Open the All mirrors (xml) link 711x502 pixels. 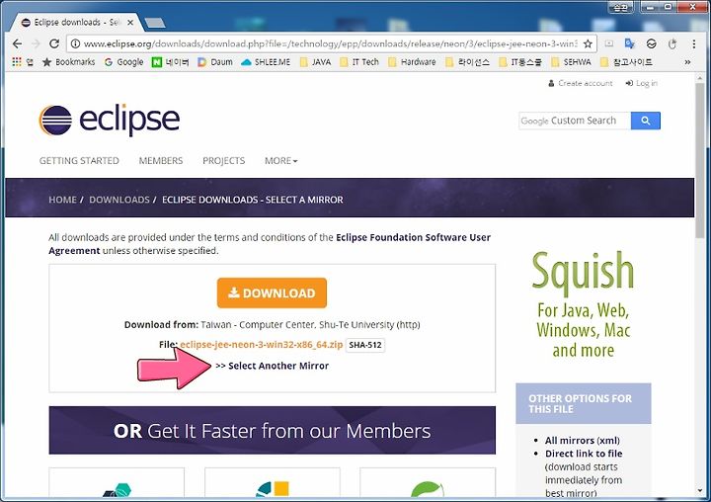pos(583,441)
